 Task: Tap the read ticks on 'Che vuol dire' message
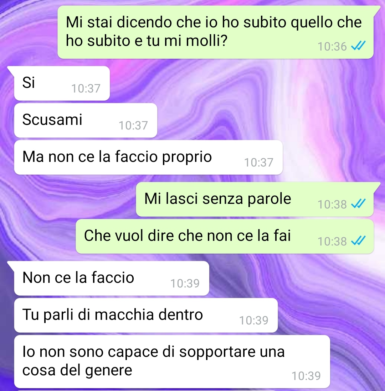pyautogui.click(x=358, y=241)
